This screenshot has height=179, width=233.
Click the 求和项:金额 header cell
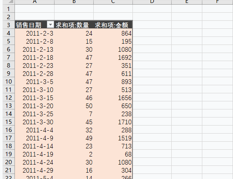point(113,25)
